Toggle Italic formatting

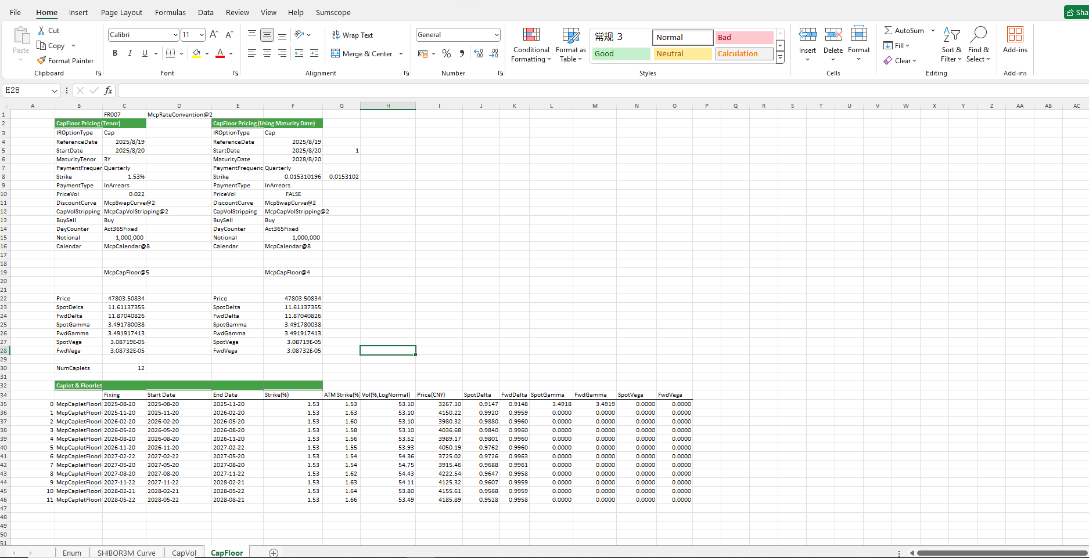tap(130, 53)
